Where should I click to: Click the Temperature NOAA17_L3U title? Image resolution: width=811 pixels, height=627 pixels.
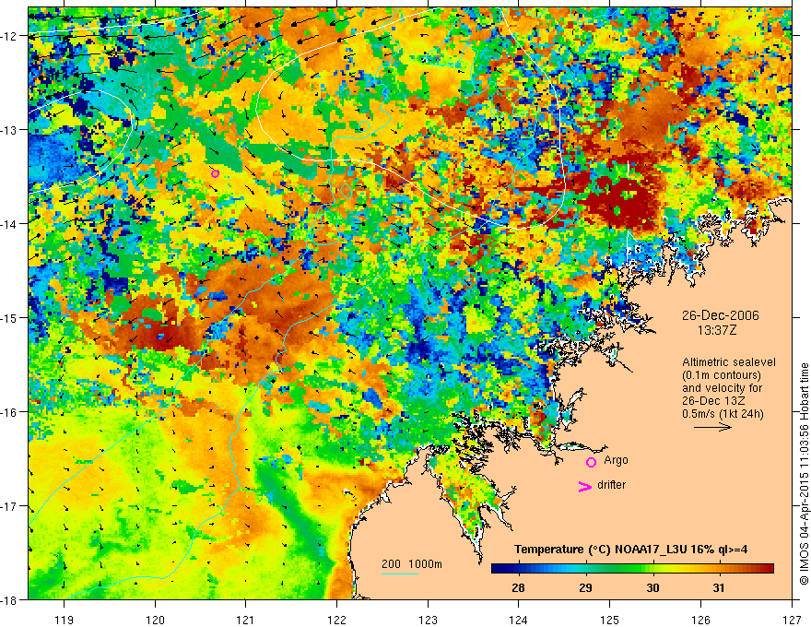tap(630, 550)
